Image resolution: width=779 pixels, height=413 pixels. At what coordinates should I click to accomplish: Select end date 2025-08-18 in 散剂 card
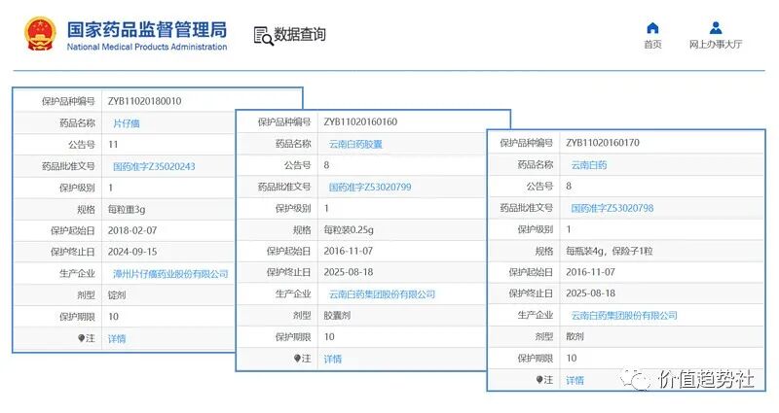tap(591, 293)
